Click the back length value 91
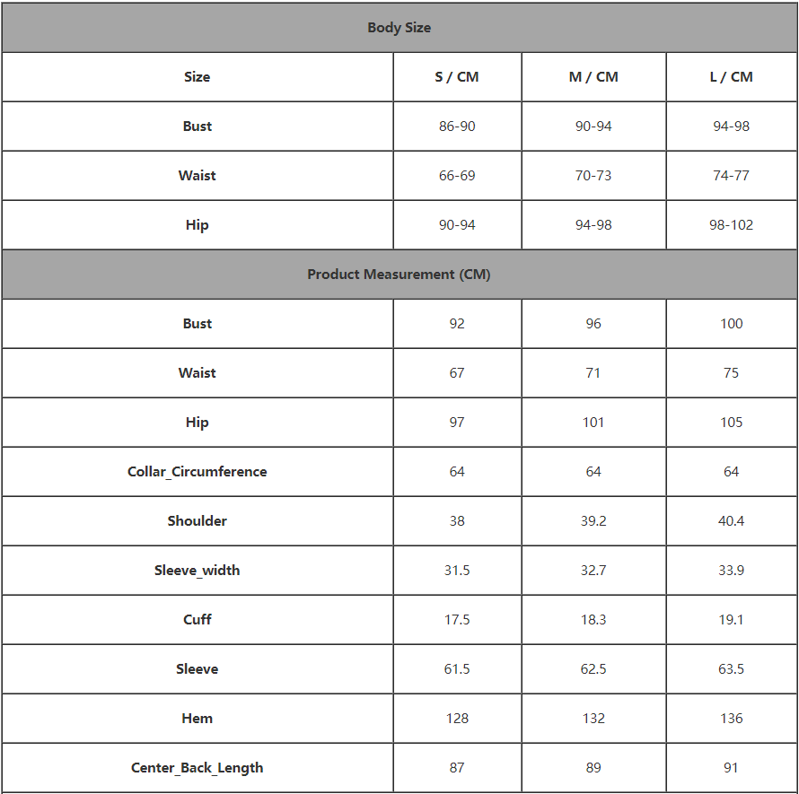799x794 pixels. pos(731,768)
